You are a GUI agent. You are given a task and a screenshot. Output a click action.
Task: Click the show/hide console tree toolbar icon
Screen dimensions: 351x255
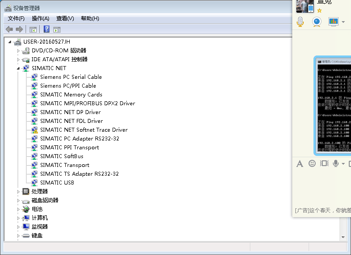[33, 30]
